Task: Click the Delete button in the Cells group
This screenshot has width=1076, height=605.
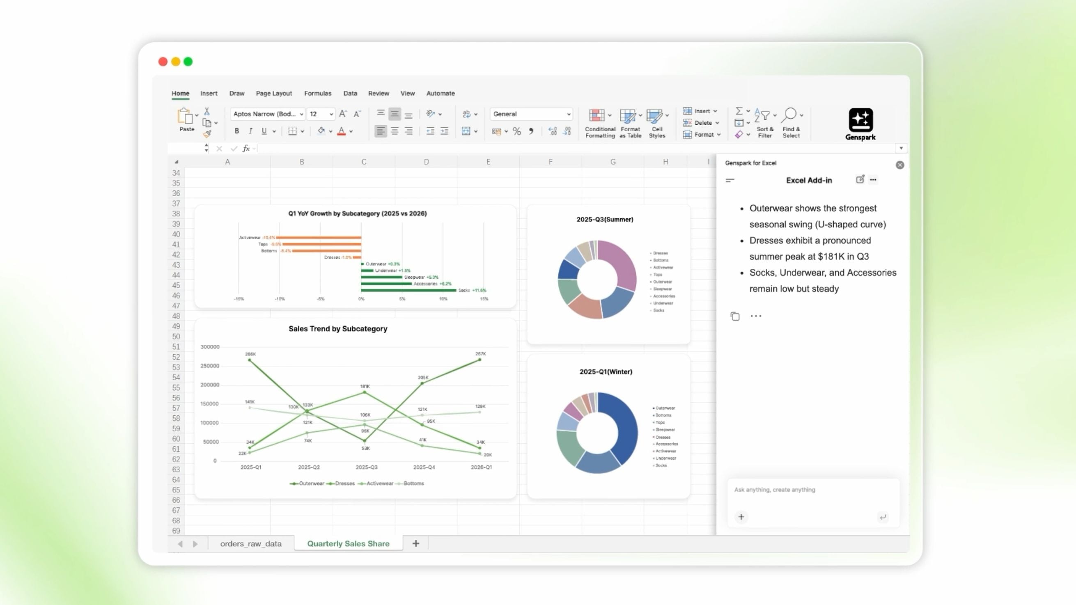Action: tap(701, 122)
